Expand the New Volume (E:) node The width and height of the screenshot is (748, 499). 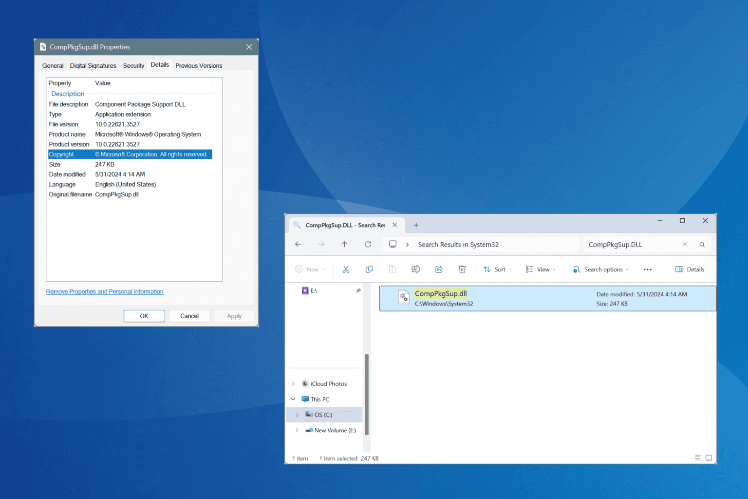coord(297,430)
